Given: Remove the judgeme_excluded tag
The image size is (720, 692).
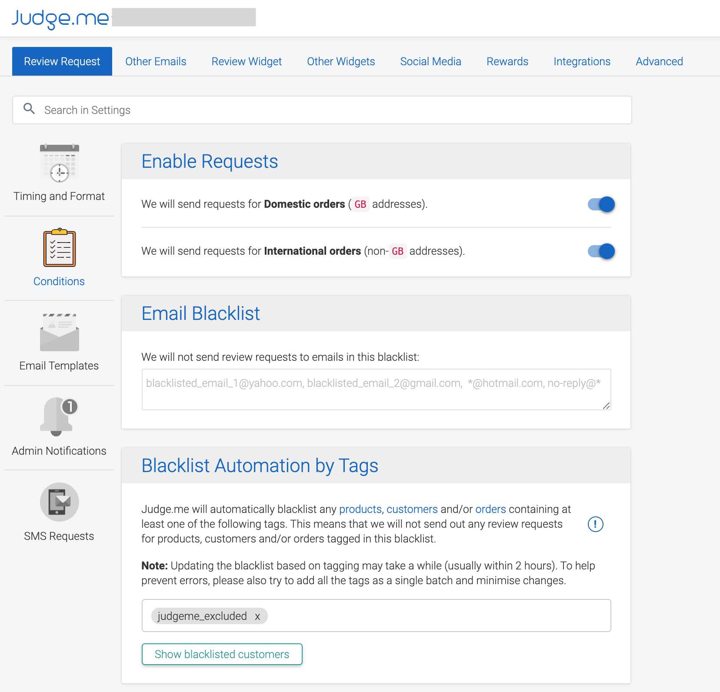Looking at the screenshot, I should coord(257,616).
